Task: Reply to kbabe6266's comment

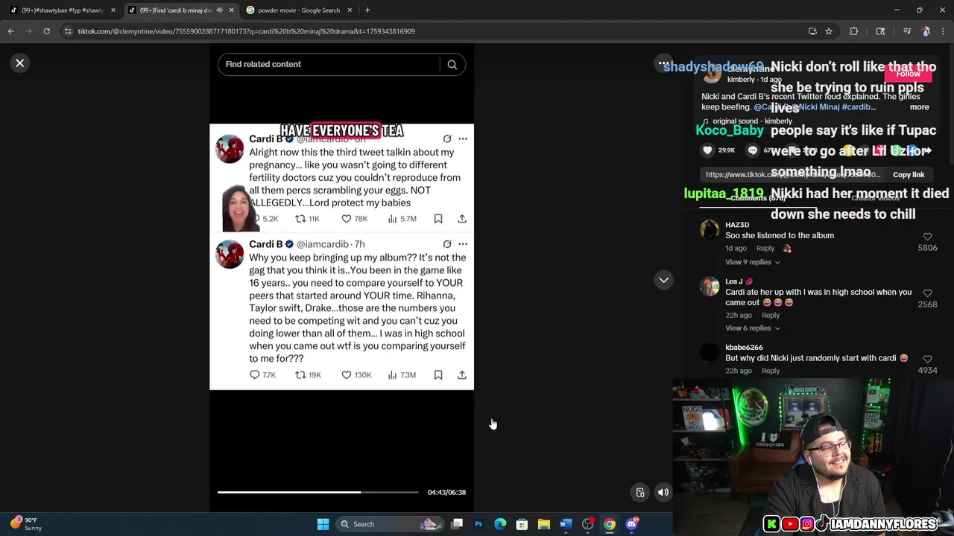Action: pos(771,371)
